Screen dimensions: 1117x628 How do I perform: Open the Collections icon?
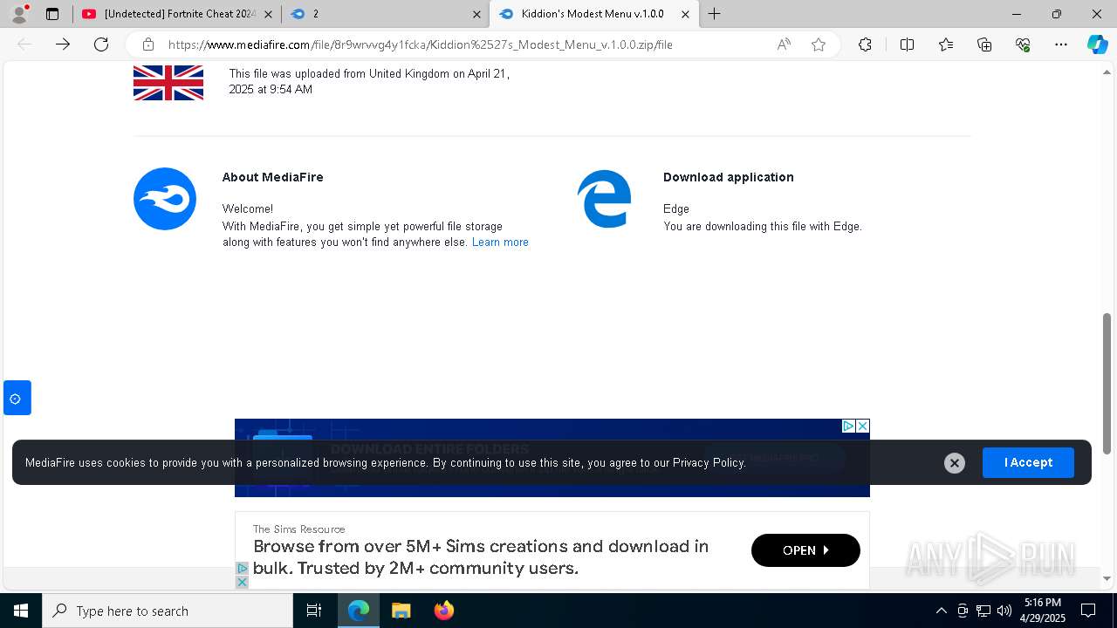984,44
